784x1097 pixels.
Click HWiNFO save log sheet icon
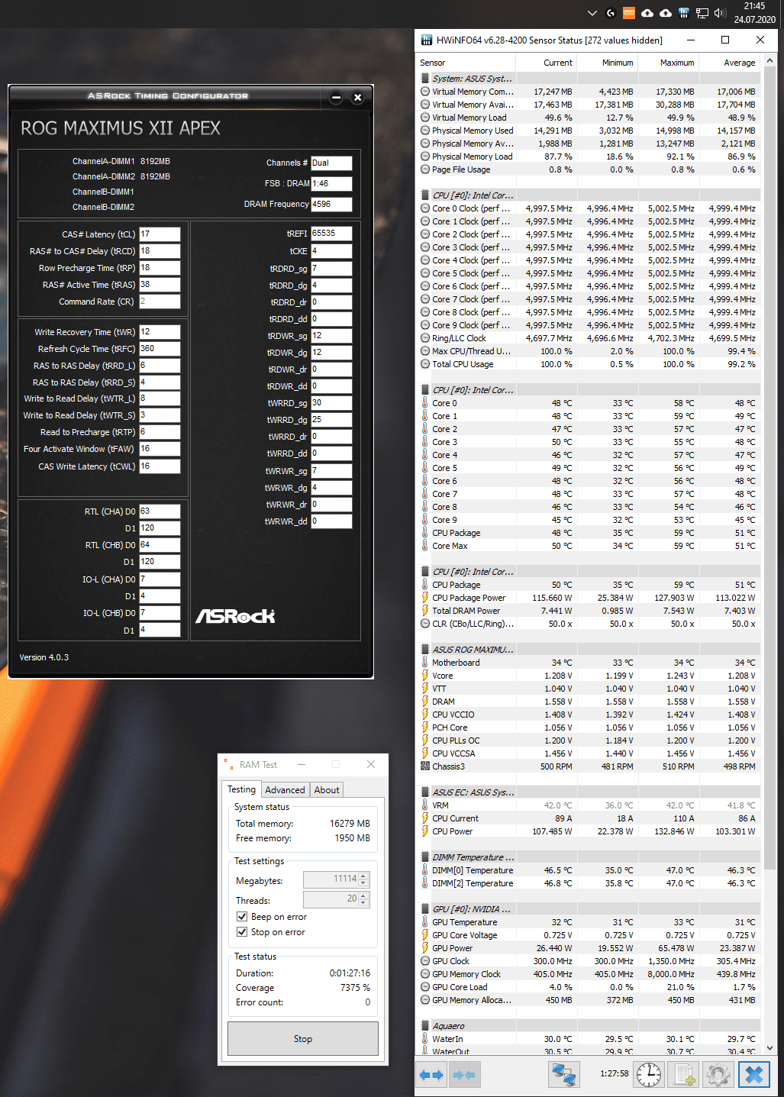coord(684,1075)
